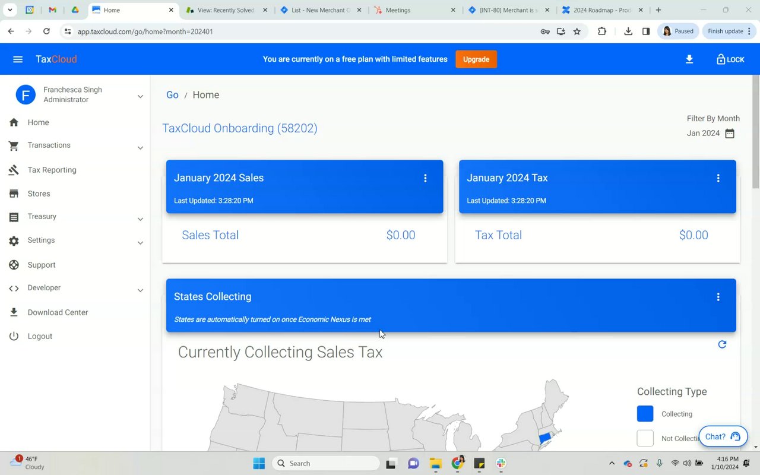This screenshot has width=760, height=475.
Task: Click the Transactions cart icon
Action: (x=14, y=145)
